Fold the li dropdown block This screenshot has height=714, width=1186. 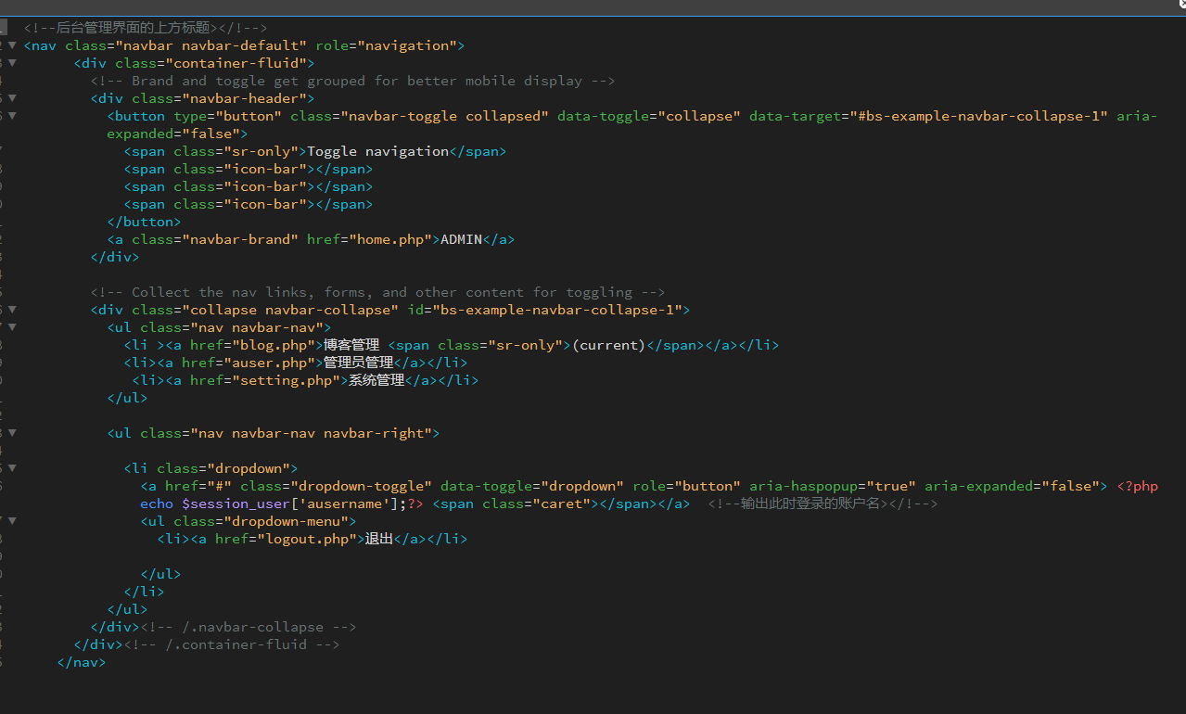[12, 468]
